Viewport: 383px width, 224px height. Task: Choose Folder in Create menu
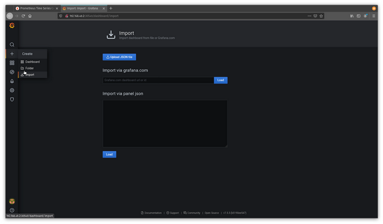click(x=32, y=68)
